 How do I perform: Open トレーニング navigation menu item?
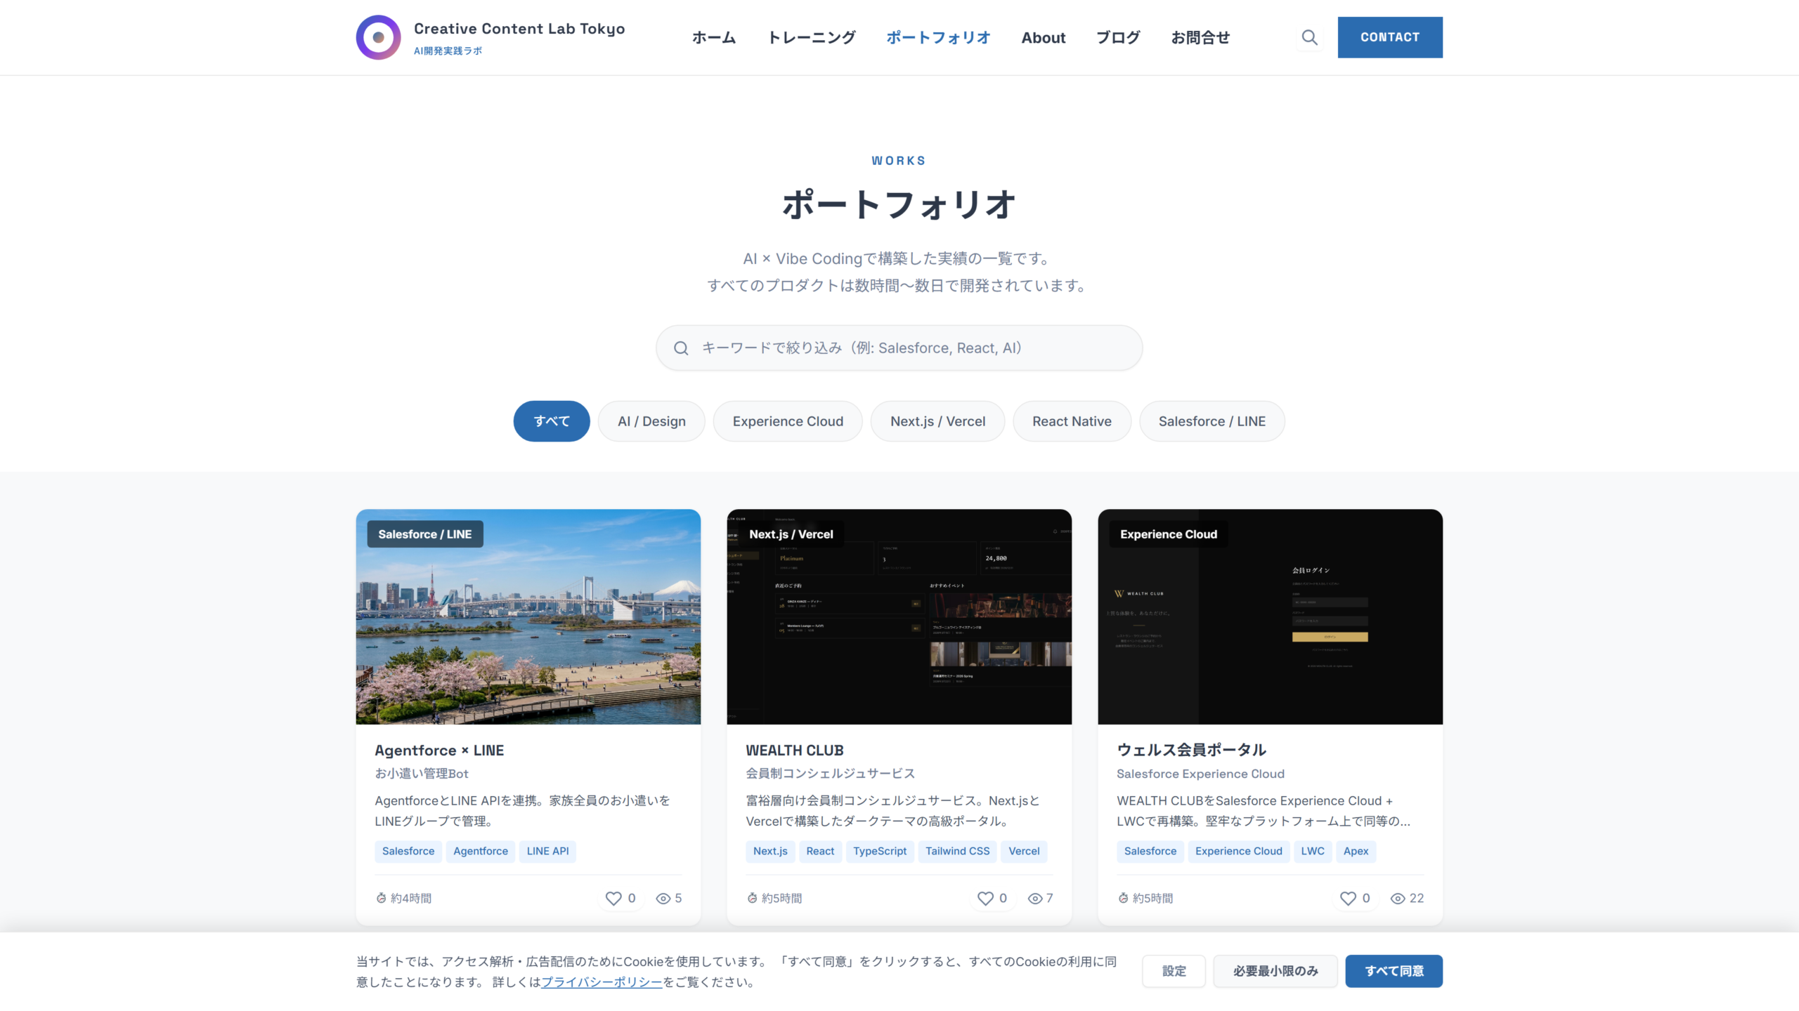pos(811,38)
